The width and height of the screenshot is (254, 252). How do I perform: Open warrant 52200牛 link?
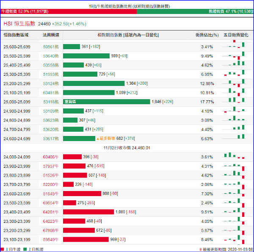click(x=50, y=184)
